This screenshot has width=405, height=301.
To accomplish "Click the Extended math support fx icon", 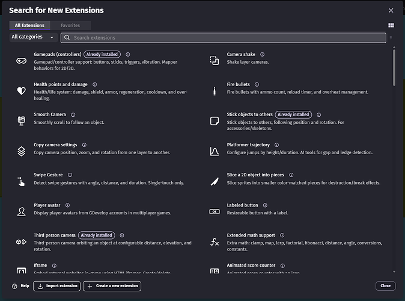I will click(214, 241).
